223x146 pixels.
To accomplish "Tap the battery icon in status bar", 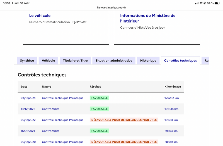I will (x=217, y=3).
